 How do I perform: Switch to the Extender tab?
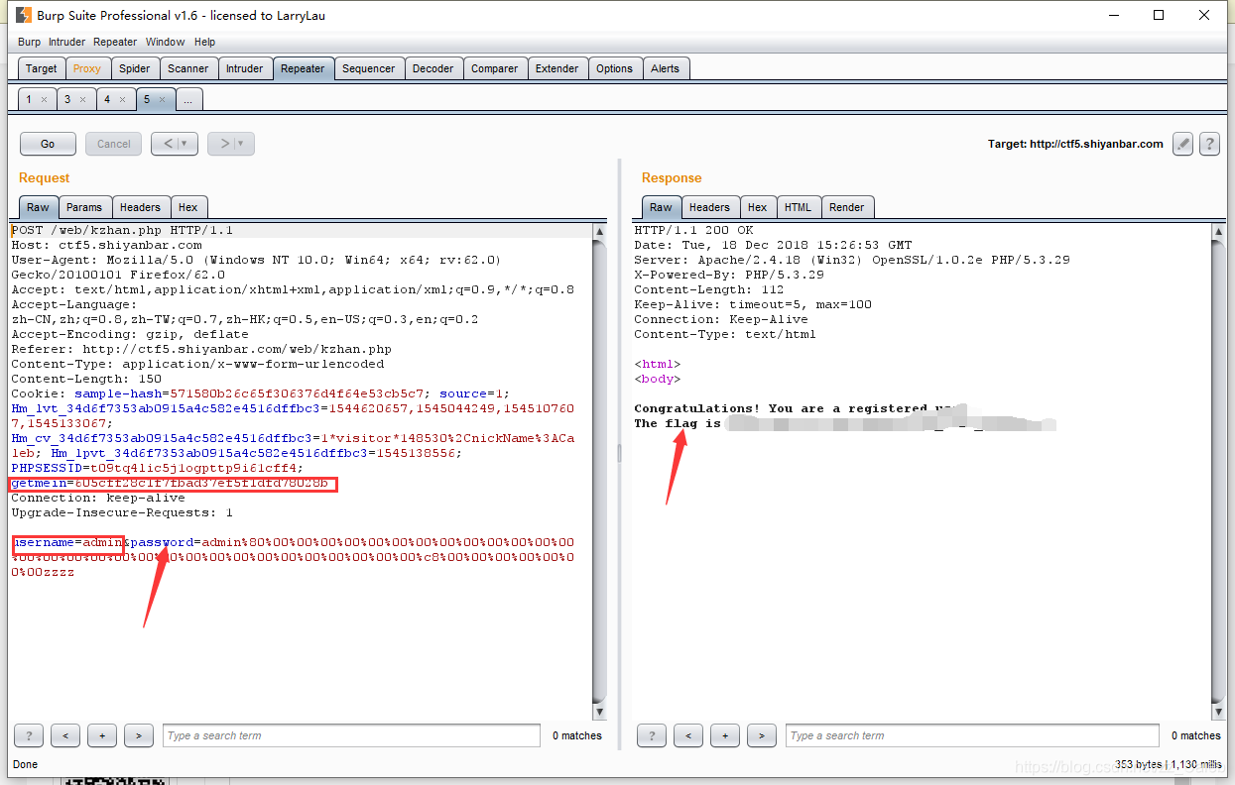click(x=557, y=68)
